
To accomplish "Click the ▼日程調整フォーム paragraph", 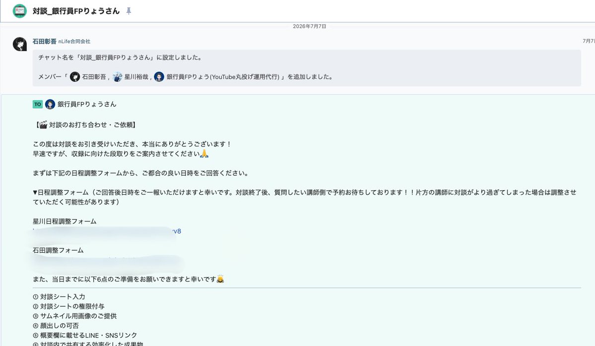I will coord(305,197).
